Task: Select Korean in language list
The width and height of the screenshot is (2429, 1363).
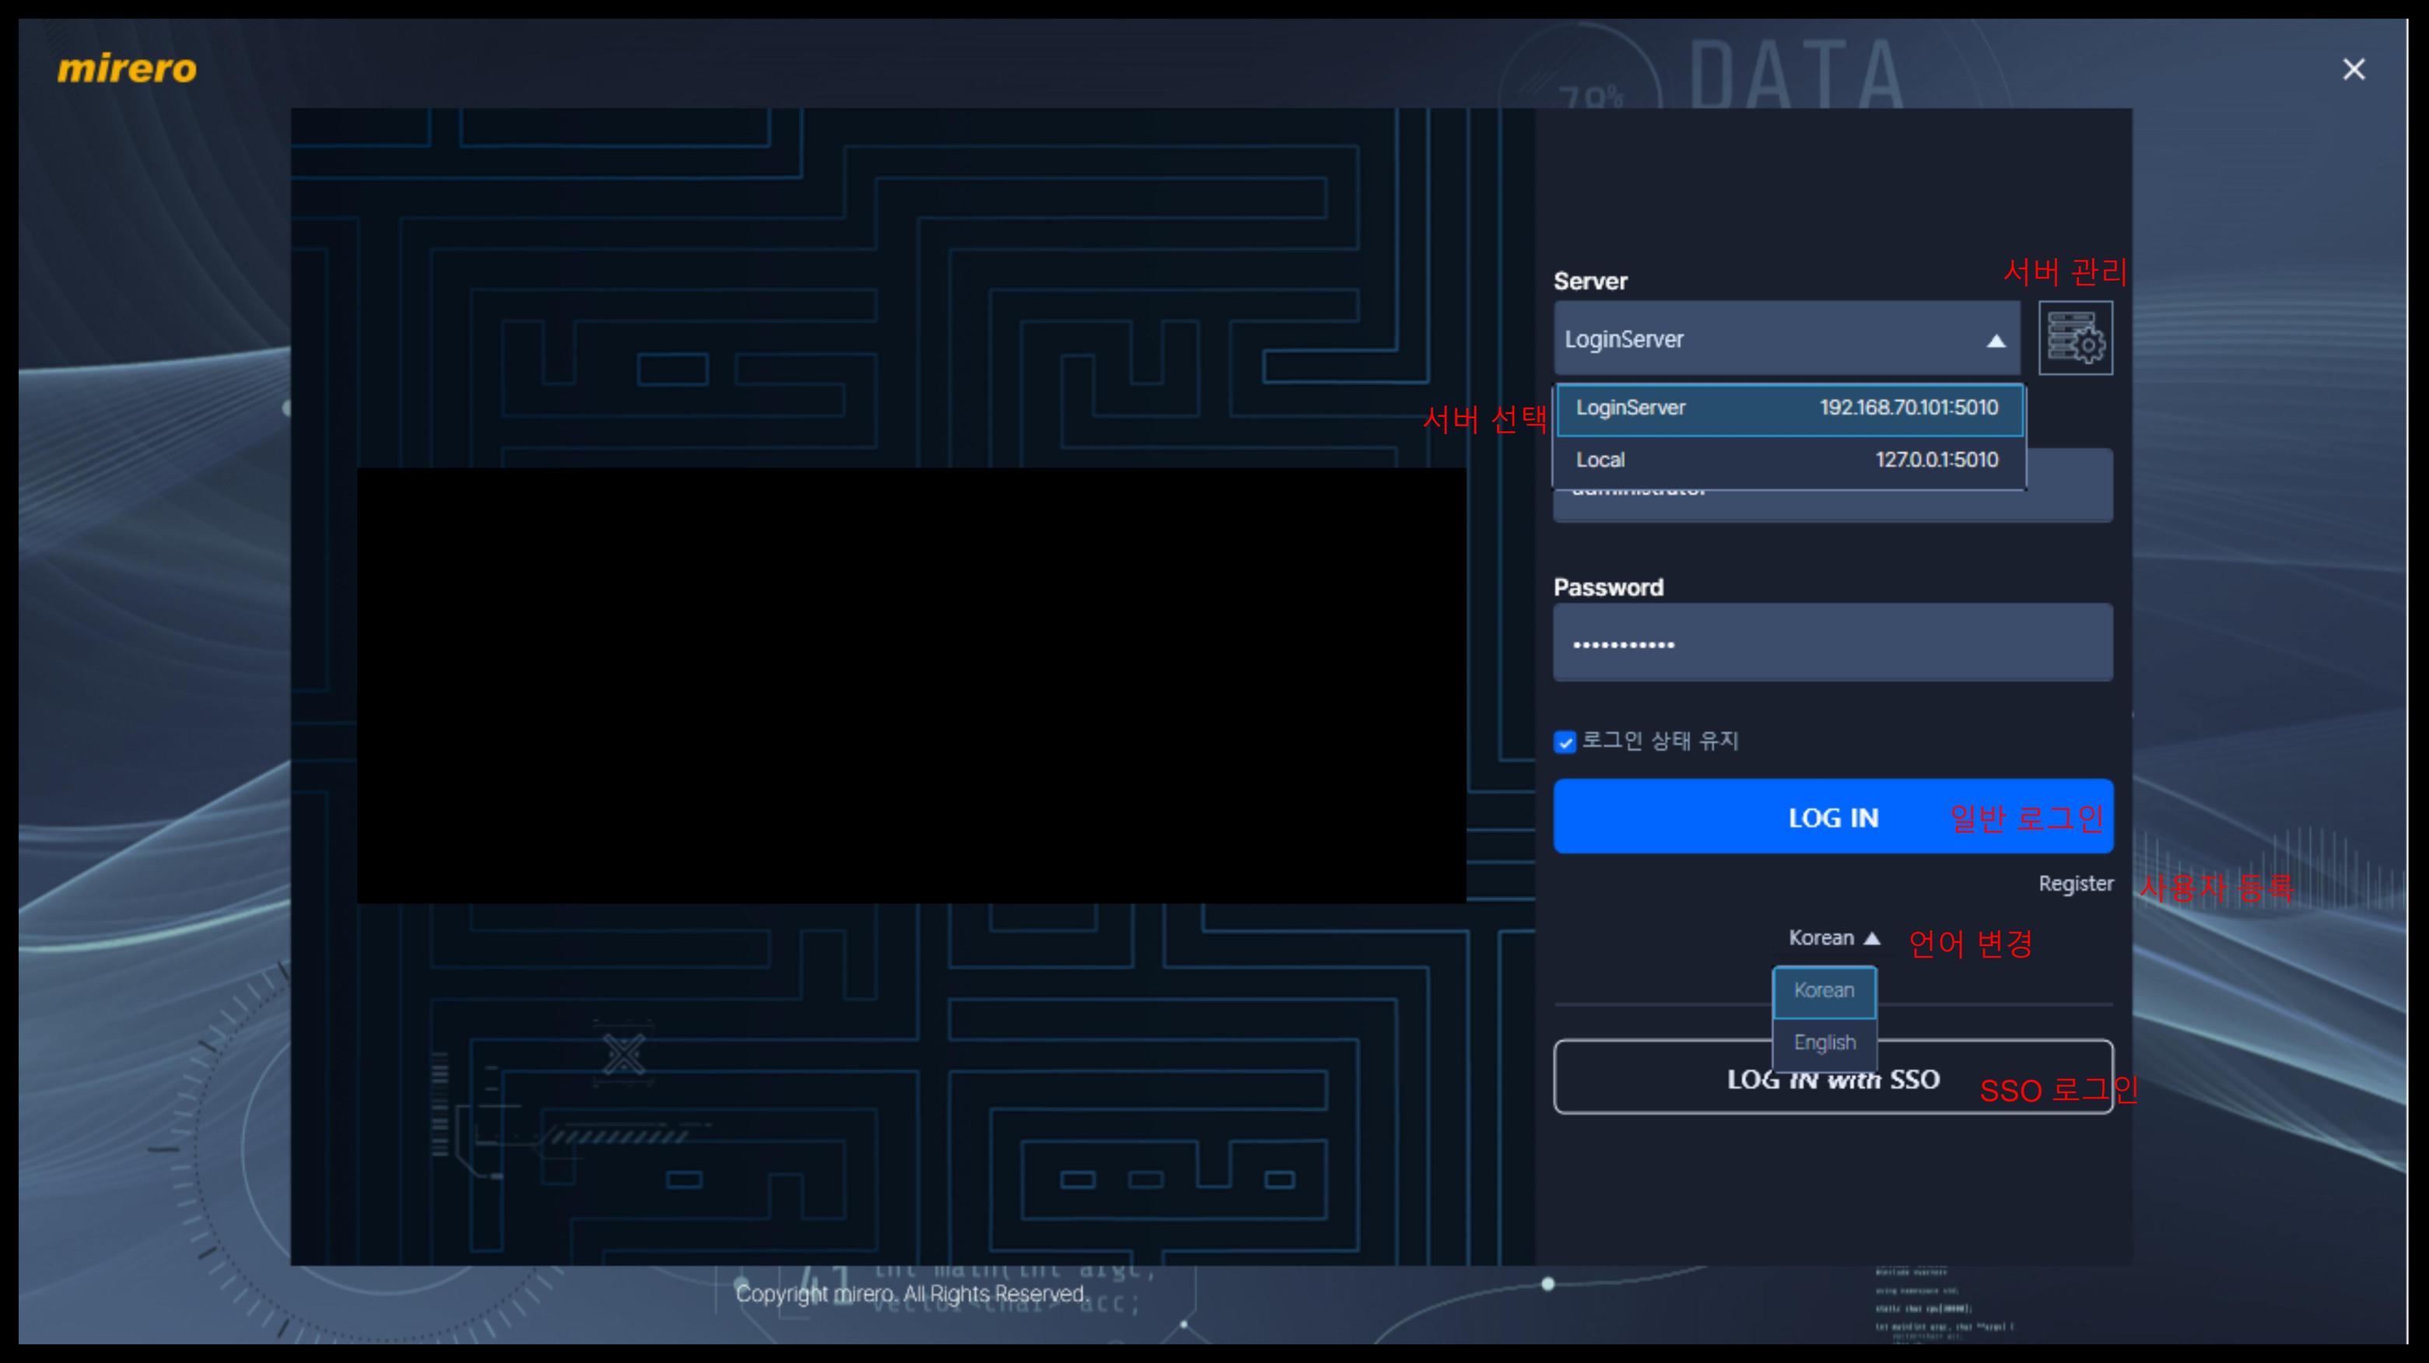Action: pyautogui.click(x=1824, y=990)
